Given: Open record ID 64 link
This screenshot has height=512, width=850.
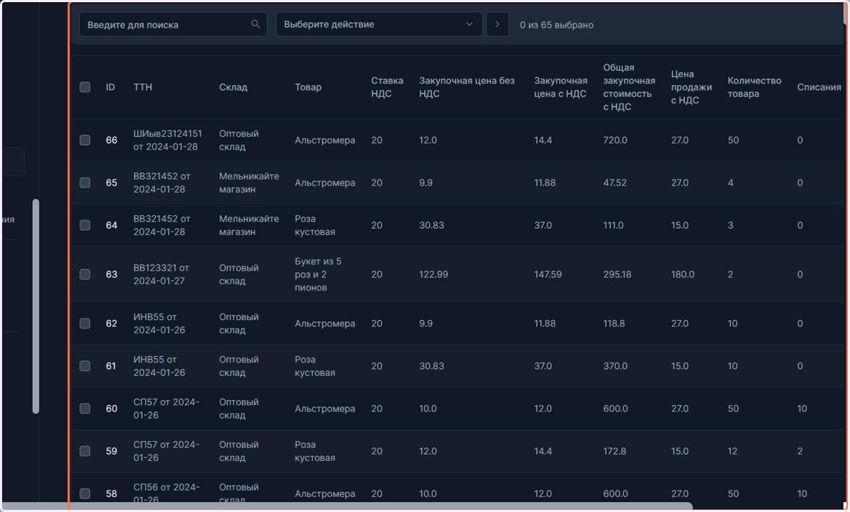Looking at the screenshot, I should (112, 225).
